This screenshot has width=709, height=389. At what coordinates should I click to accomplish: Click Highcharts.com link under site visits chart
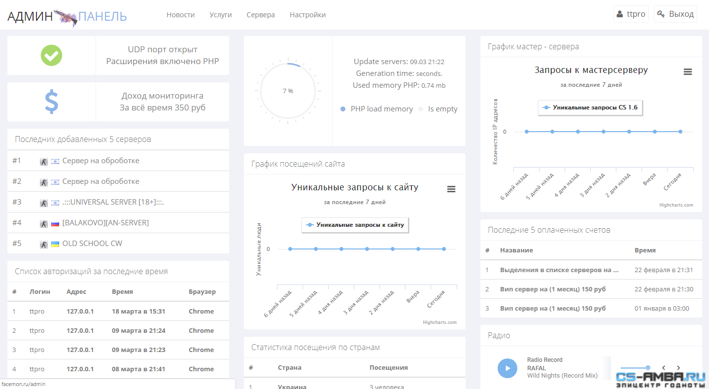tap(439, 322)
